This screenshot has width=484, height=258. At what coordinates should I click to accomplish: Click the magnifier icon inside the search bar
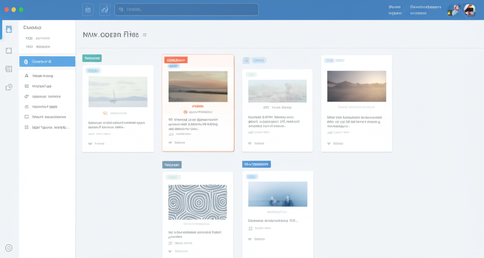click(121, 9)
